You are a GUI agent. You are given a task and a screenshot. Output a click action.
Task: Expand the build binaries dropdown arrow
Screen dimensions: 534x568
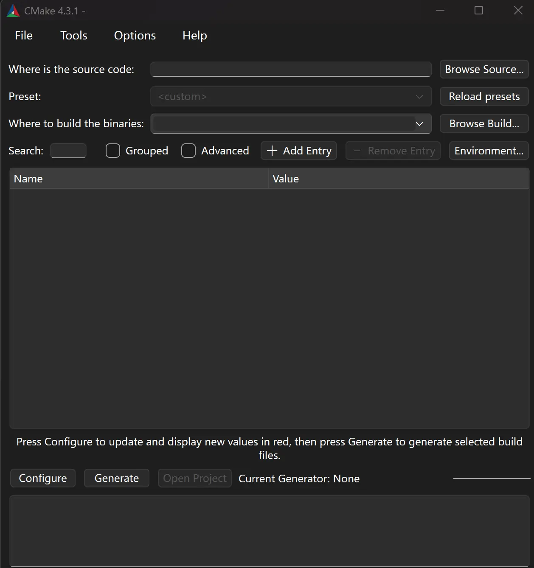point(419,124)
